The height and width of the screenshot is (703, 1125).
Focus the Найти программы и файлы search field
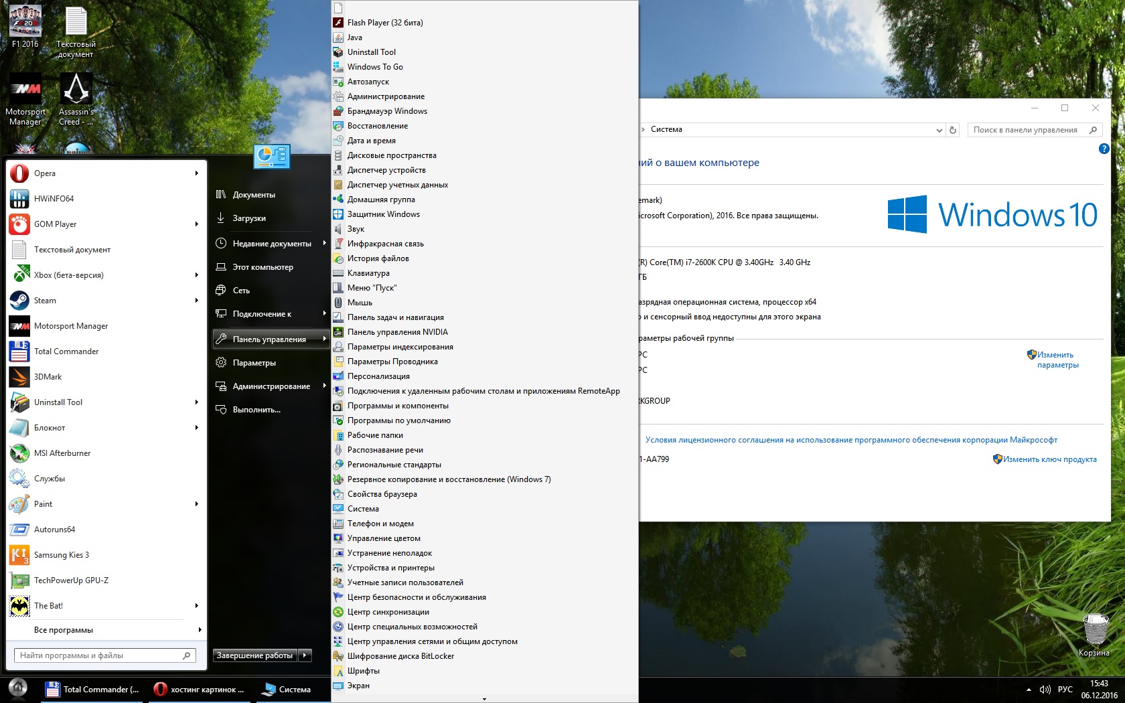click(104, 655)
